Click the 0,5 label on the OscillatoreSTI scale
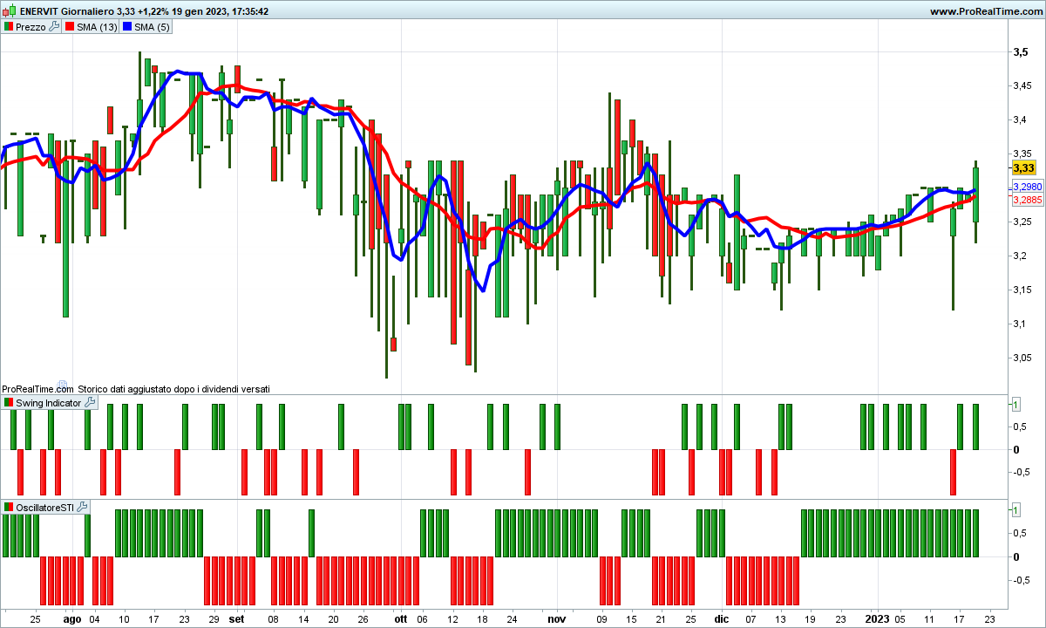 (1019, 533)
